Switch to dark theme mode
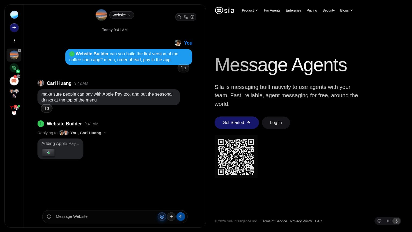This screenshot has width=412, height=232. [396, 221]
